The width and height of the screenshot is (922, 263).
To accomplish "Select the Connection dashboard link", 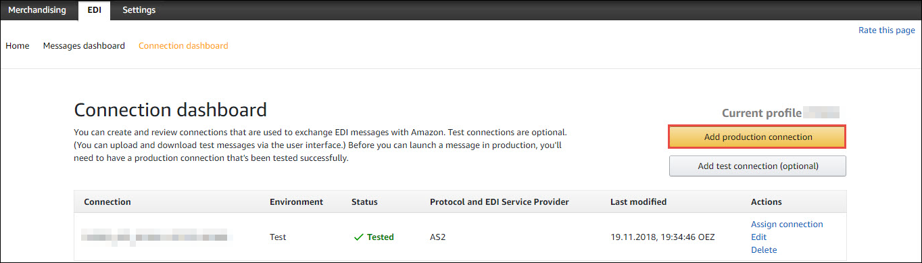I will click(183, 46).
